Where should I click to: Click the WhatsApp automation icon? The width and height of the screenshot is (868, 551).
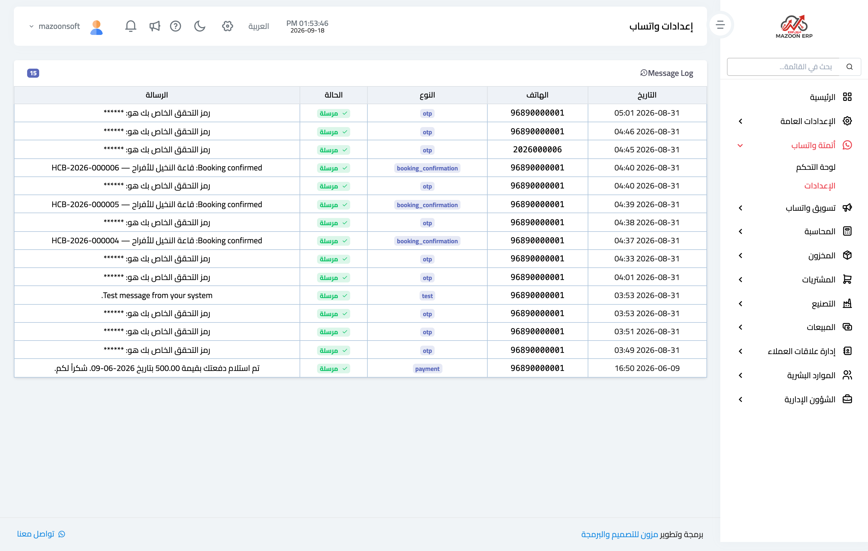coord(847,145)
